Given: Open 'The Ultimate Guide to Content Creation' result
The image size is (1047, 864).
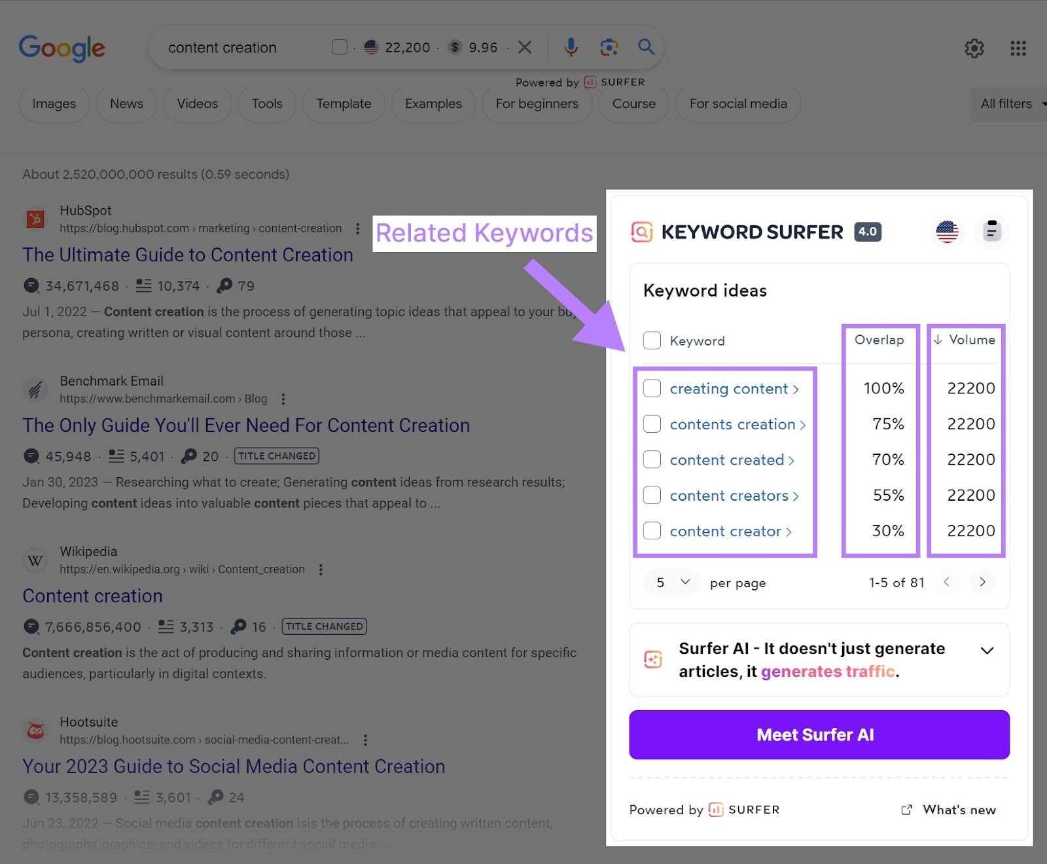Looking at the screenshot, I should point(188,255).
